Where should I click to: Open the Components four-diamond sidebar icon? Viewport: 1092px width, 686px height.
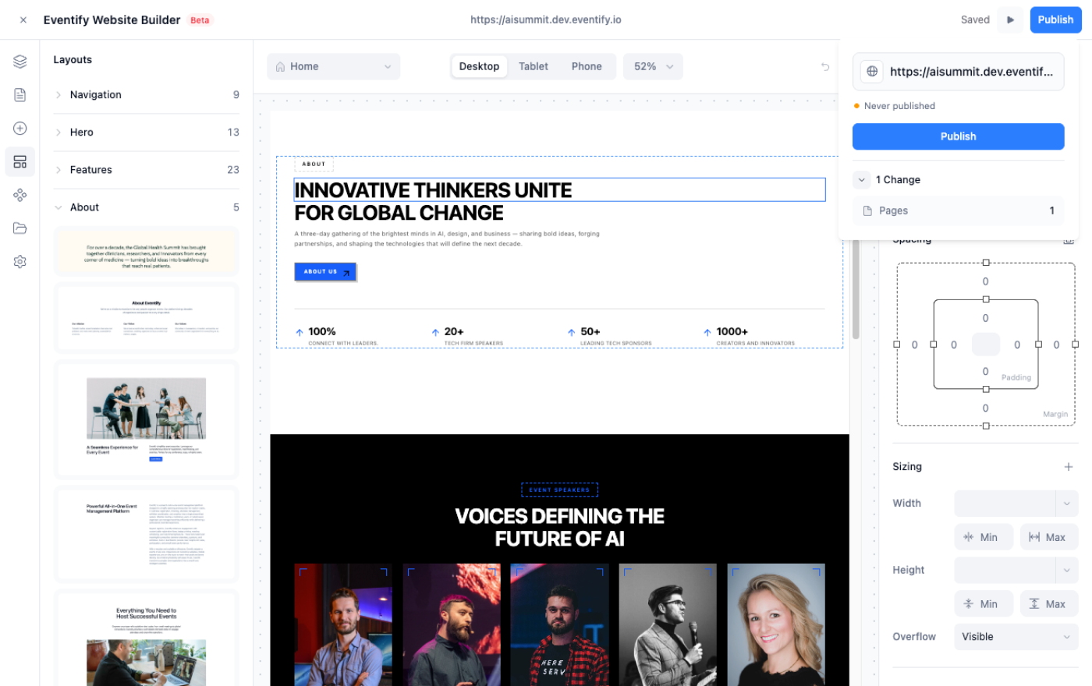tap(20, 195)
